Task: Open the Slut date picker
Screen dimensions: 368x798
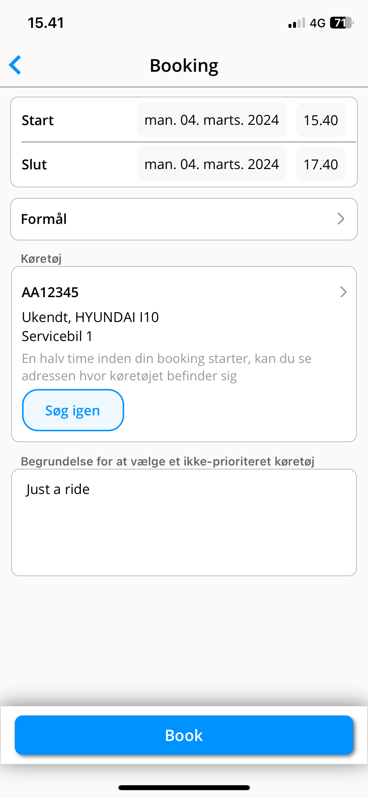Action: coord(212,164)
